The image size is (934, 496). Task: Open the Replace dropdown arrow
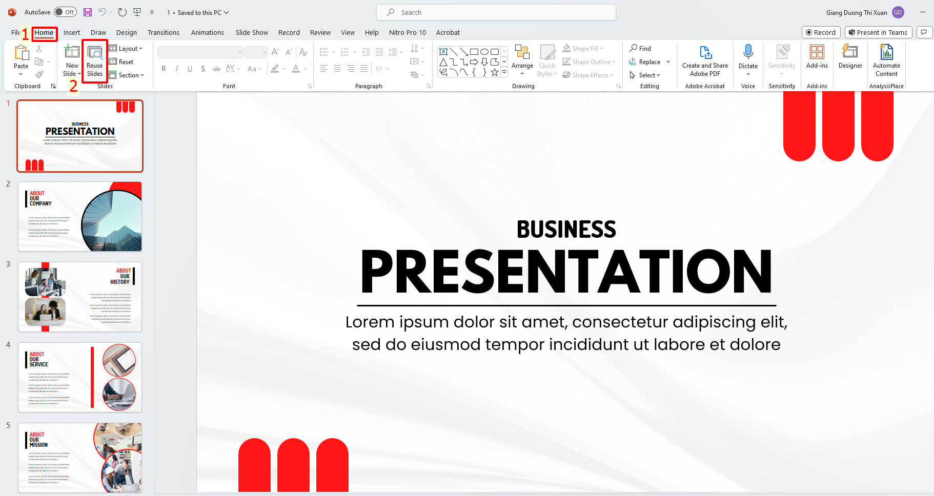tap(668, 62)
